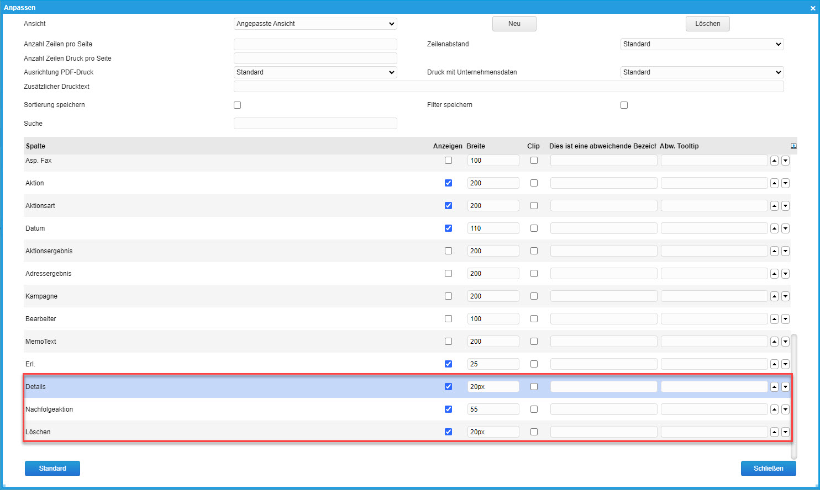Tick the Clip box for MemoText

pyautogui.click(x=534, y=342)
